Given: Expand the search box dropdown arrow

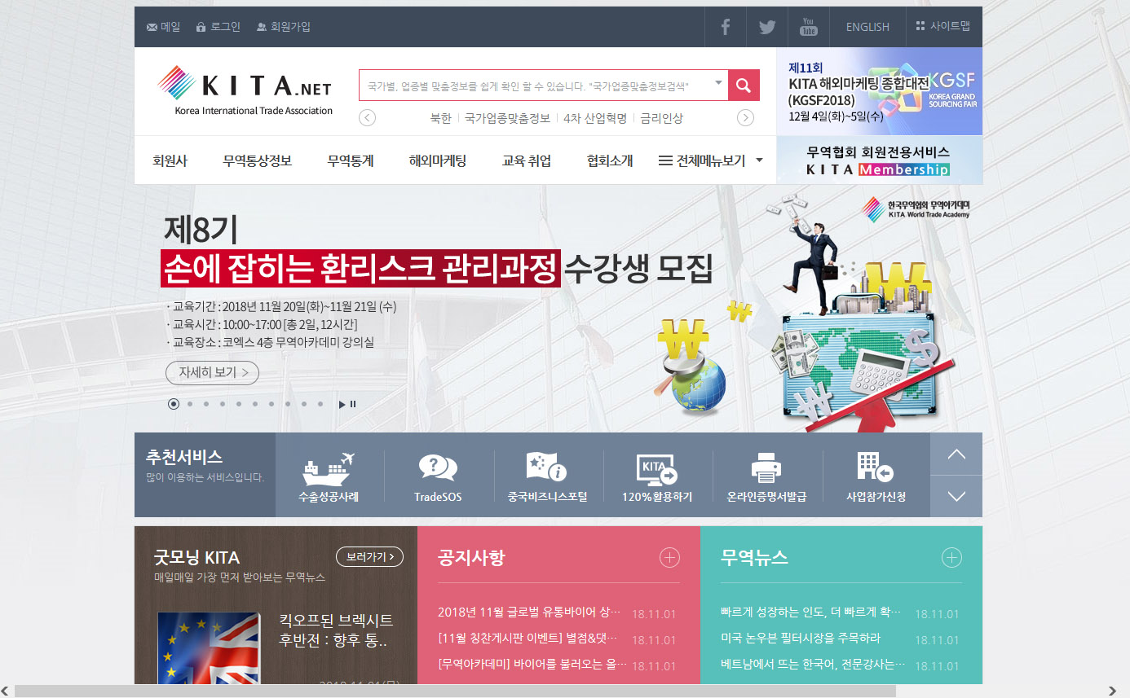Looking at the screenshot, I should pos(718,83).
